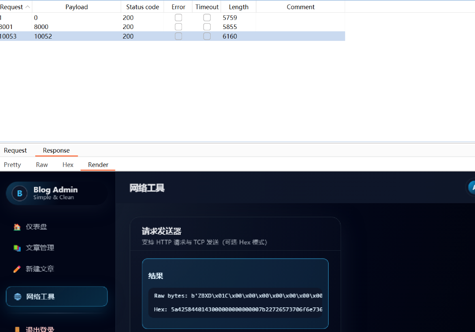Click the user avatar in top right
The height and width of the screenshot is (332, 475).
[471, 188]
